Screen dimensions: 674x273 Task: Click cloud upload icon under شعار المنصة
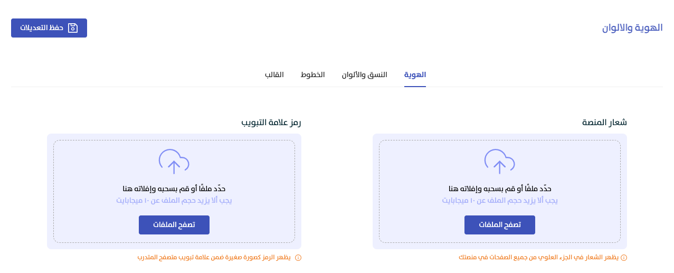pyautogui.click(x=499, y=162)
